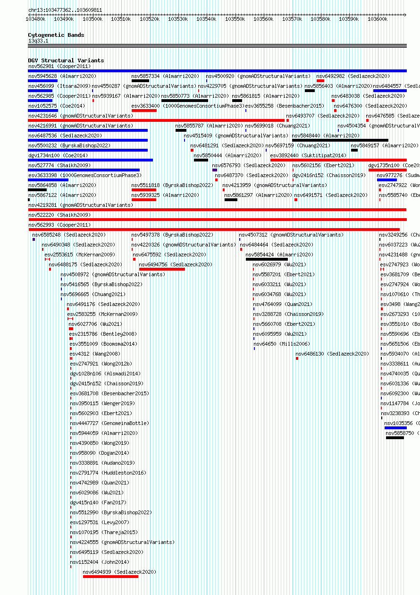Screen dimensions: 420x595
Task: Open nsv6487370 (Sedlazeck2020) entry
Action: click(252, 175)
